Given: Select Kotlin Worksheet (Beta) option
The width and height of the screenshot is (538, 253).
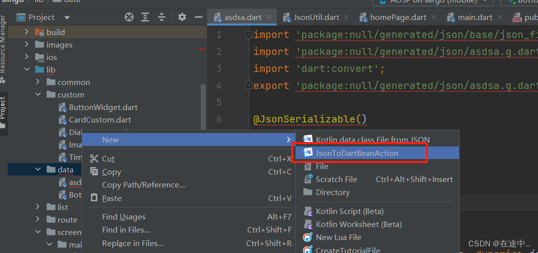Looking at the screenshot, I should point(377,224).
